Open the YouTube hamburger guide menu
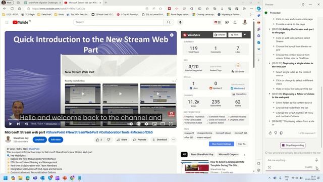This screenshot has width=323, height=182. [x=7, y=22]
